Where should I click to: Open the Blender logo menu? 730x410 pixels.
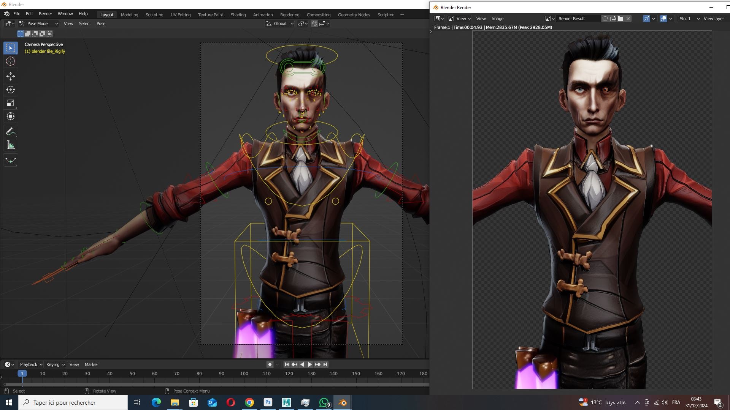(x=6, y=14)
